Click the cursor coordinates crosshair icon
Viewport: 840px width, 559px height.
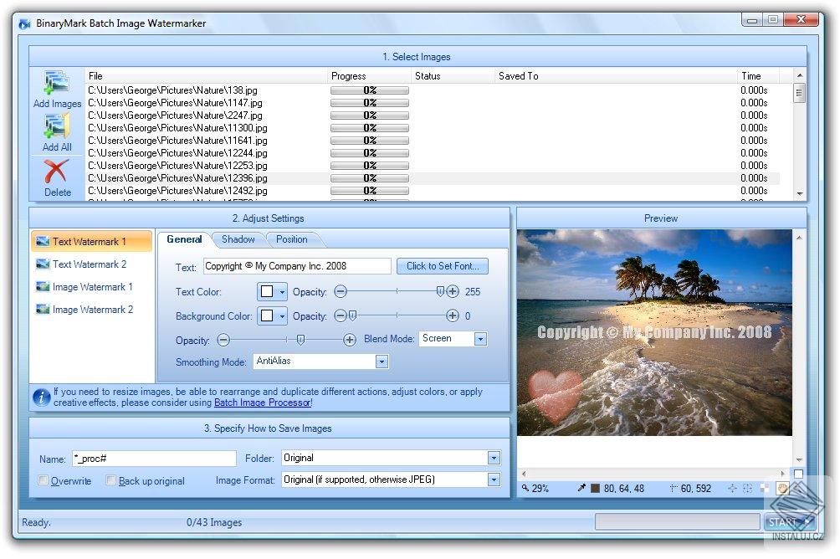click(674, 488)
